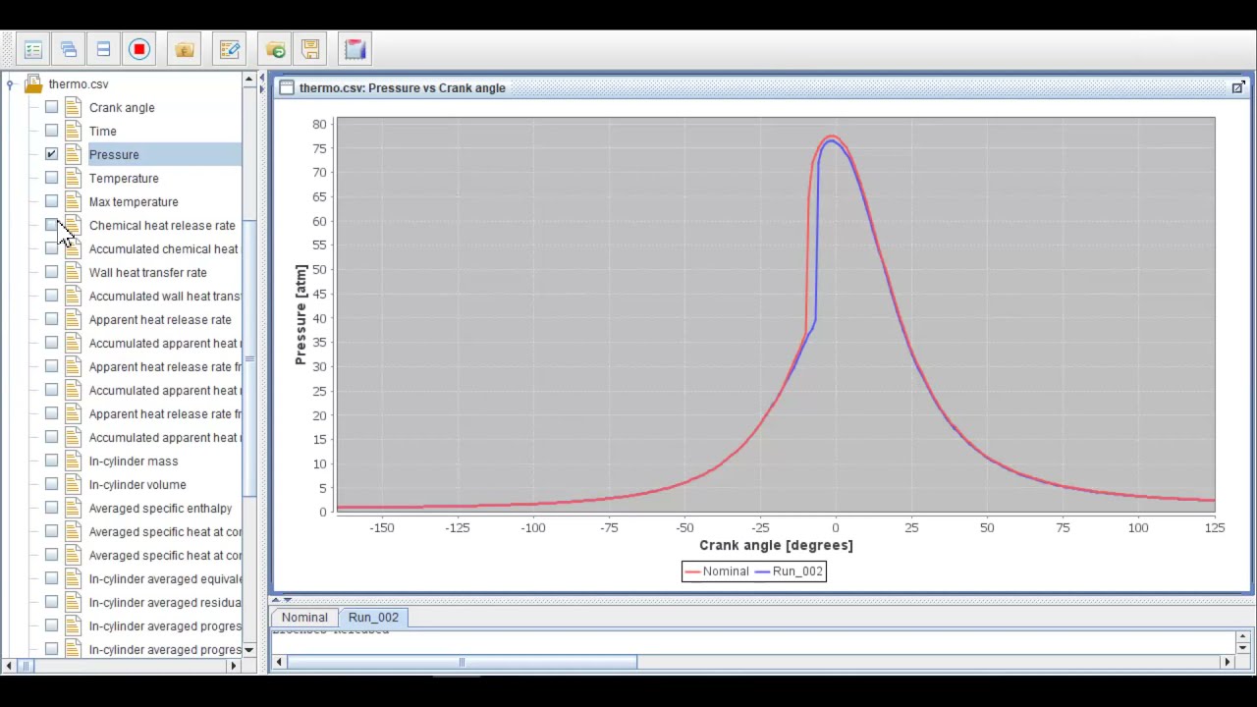This screenshot has width=1257, height=707.
Task: Click the log horizontal scrollbar thumb
Action: [462, 662]
